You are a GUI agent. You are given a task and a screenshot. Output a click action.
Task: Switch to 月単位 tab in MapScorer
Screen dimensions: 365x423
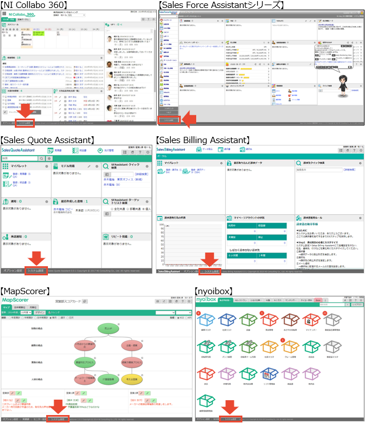point(33,307)
